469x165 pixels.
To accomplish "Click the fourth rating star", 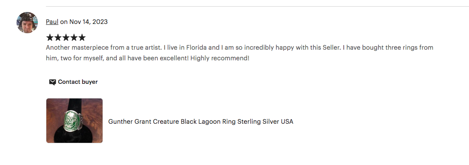I will 74,38.
